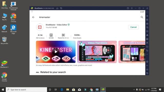Click the sidebar overlapping-squares icon below the folder icon
This screenshot has width=164, height=92.
click(x=147, y=51)
